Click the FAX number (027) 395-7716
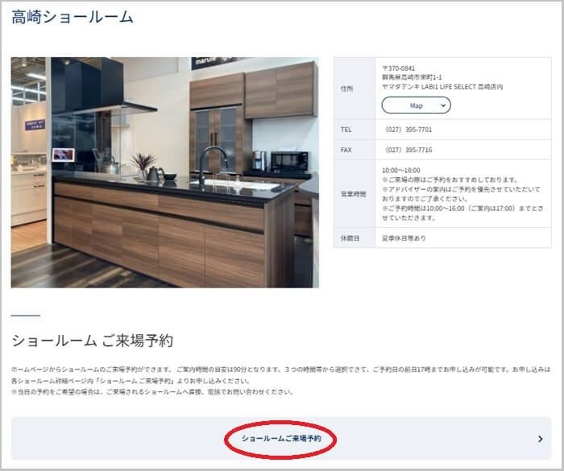Viewport: 564px width, 471px height. 408,149
